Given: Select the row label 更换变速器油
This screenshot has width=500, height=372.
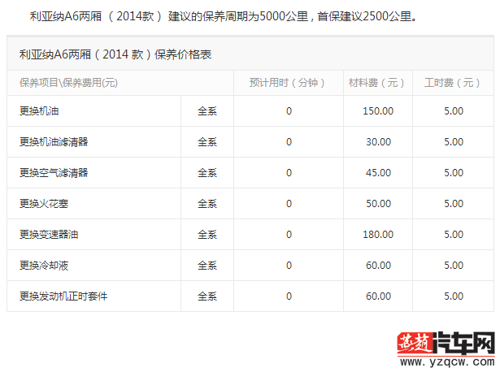Looking at the screenshot, I should [x=49, y=235].
